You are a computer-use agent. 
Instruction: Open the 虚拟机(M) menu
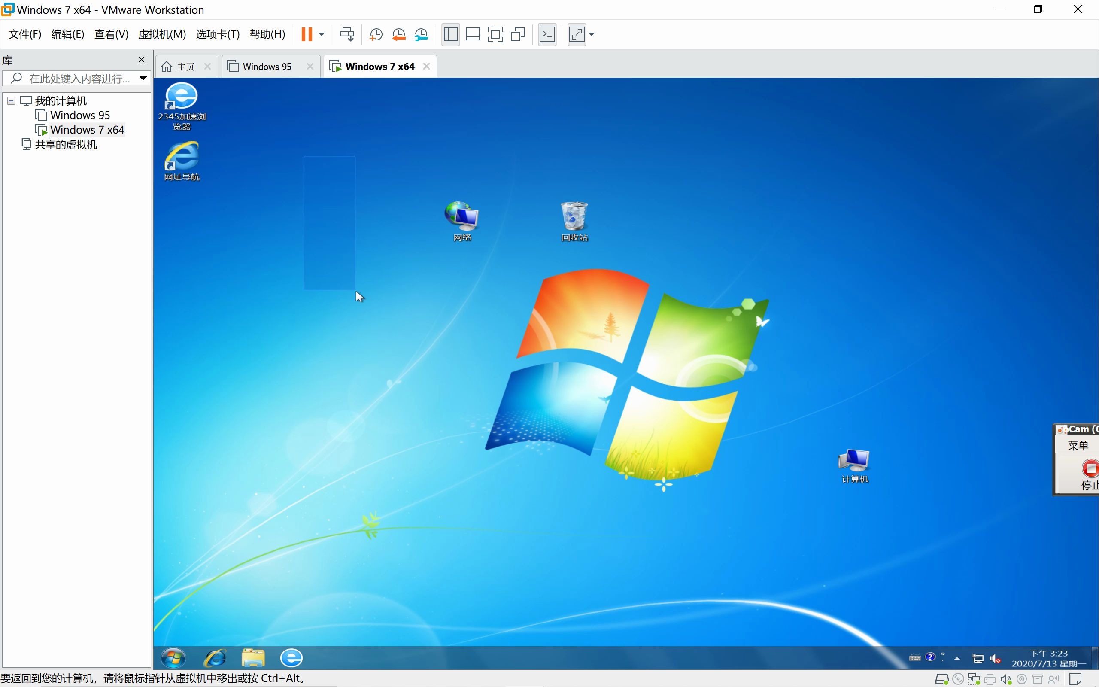tap(162, 34)
